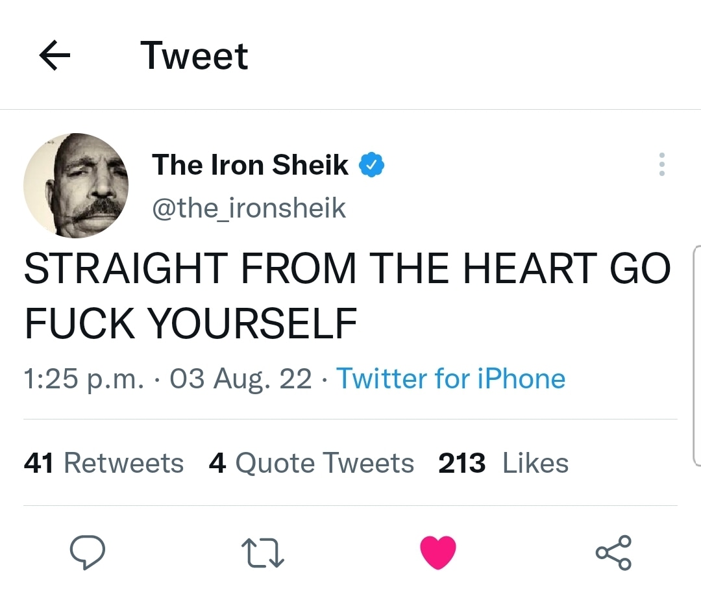The width and height of the screenshot is (701, 589).
Task: Show the 4 Quote Tweets
Action: click(312, 464)
